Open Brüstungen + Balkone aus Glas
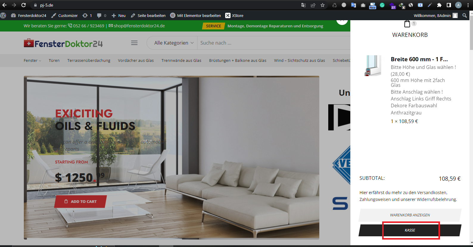 click(x=238, y=60)
